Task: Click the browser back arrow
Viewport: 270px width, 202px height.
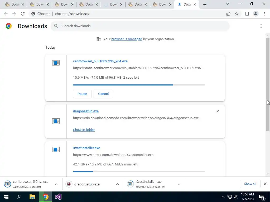Action: (x=6, y=14)
